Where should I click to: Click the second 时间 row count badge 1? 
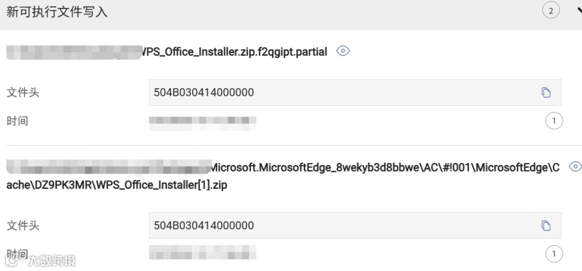[554, 254]
